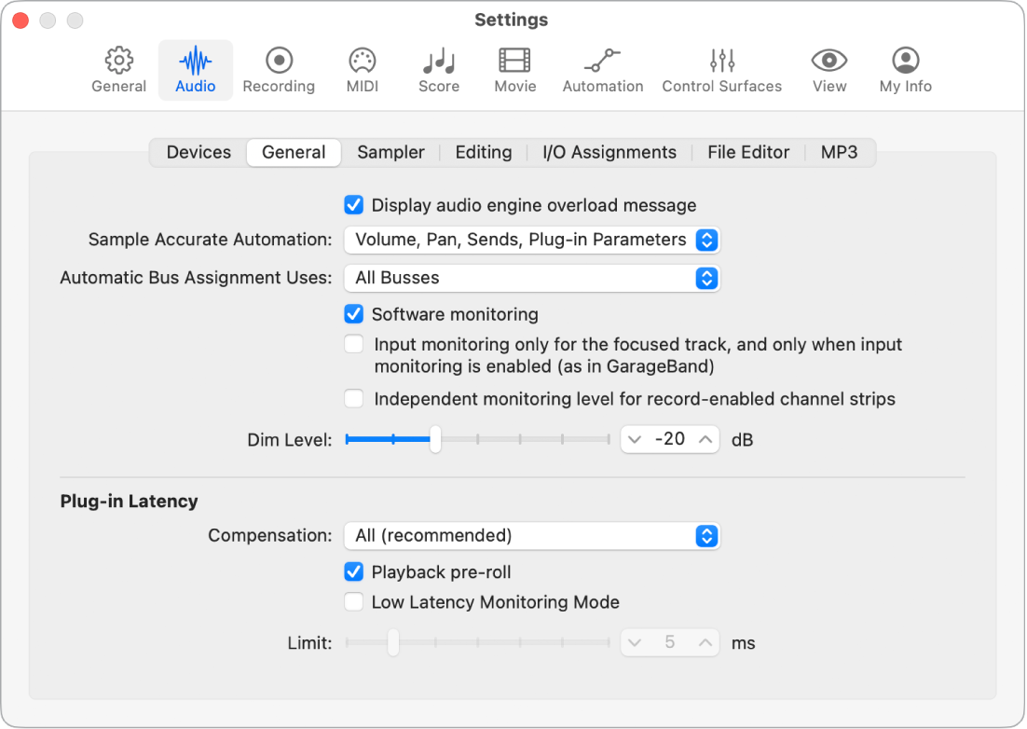Open the plug-in latency Compensation dropdown

tap(532, 535)
